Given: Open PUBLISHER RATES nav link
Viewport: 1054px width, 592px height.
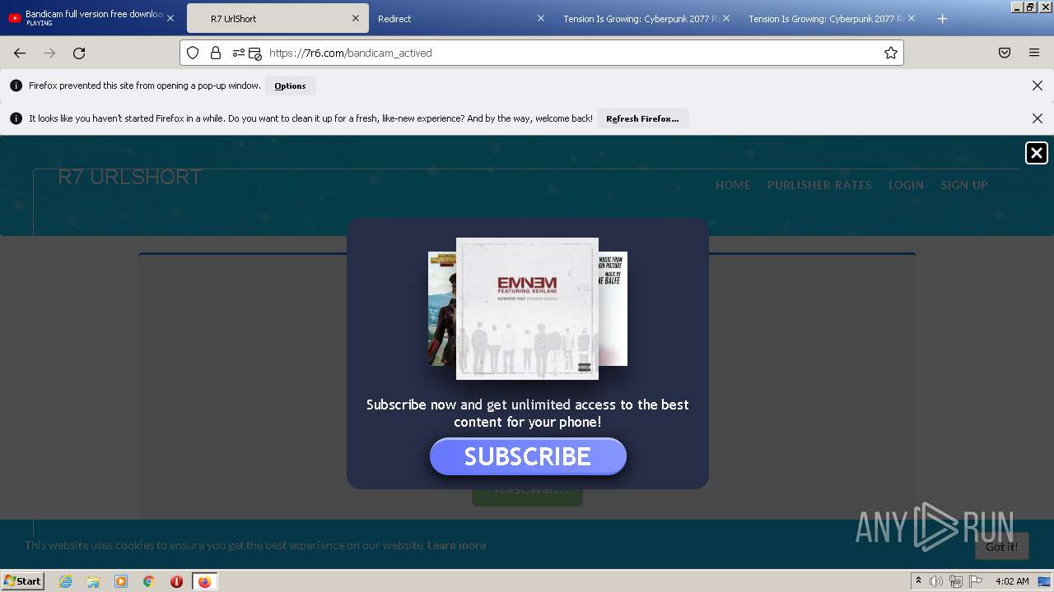Looking at the screenshot, I should pos(819,185).
